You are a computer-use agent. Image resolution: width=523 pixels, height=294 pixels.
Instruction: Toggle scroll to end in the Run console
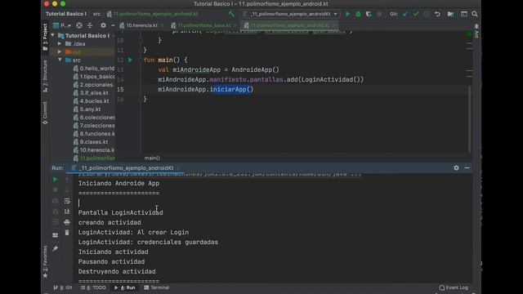[67, 212]
